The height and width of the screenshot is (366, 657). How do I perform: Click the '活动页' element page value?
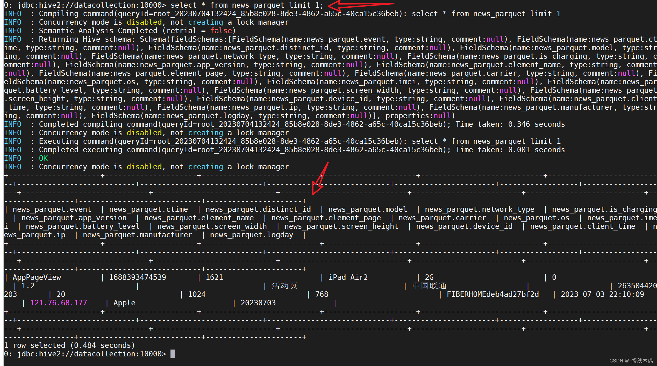tap(284, 286)
